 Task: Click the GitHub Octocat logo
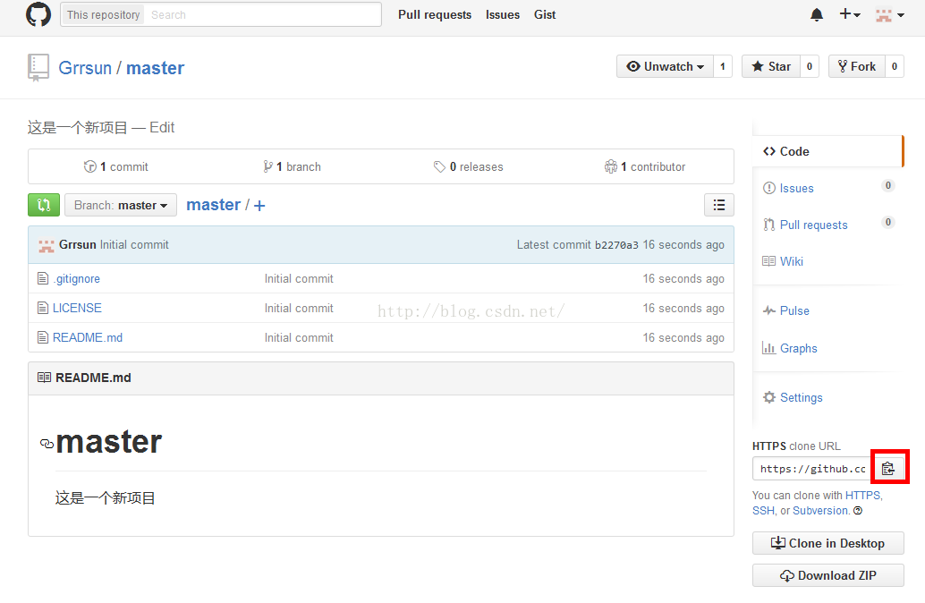pos(38,14)
